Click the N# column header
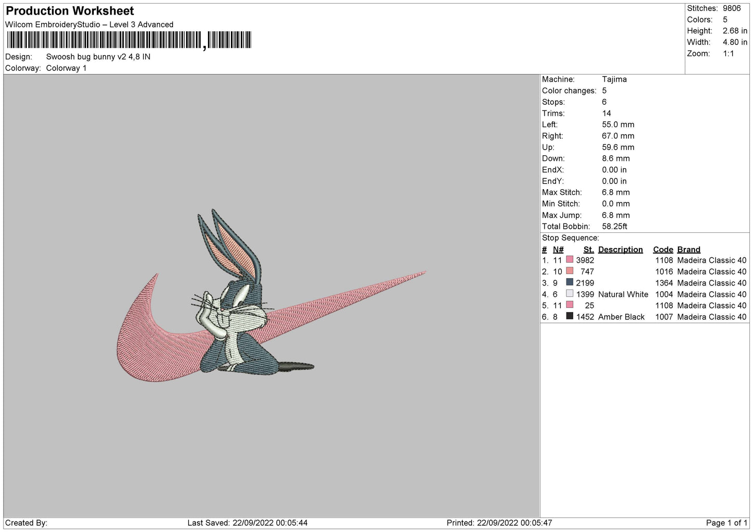753x532 pixels. (x=558, y=250)
